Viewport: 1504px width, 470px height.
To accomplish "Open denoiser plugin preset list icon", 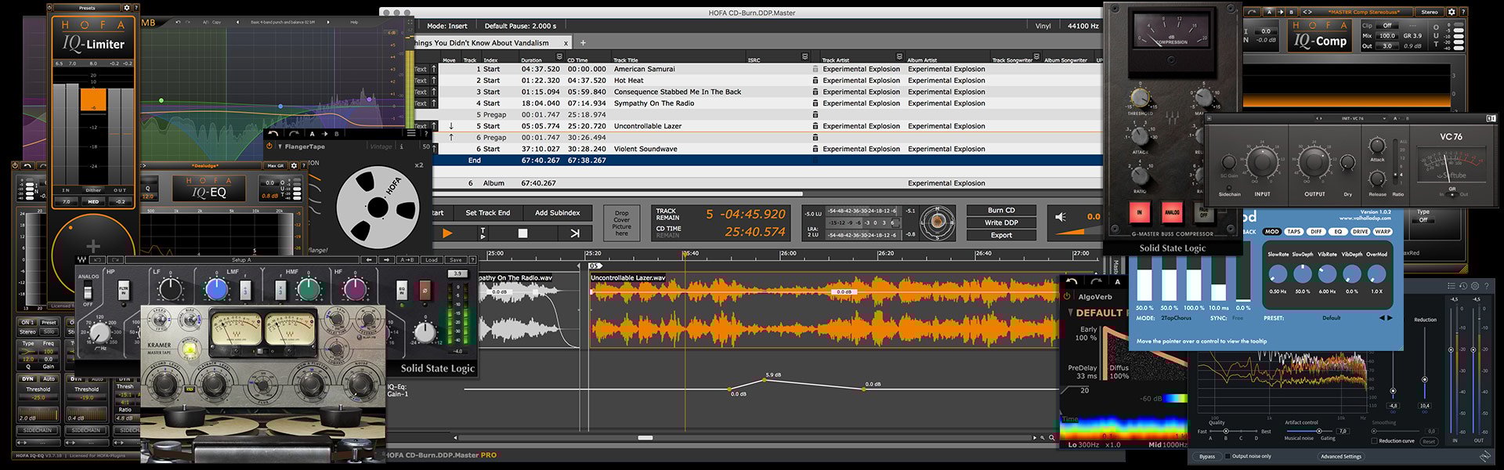I will [x=1451, y=286].
